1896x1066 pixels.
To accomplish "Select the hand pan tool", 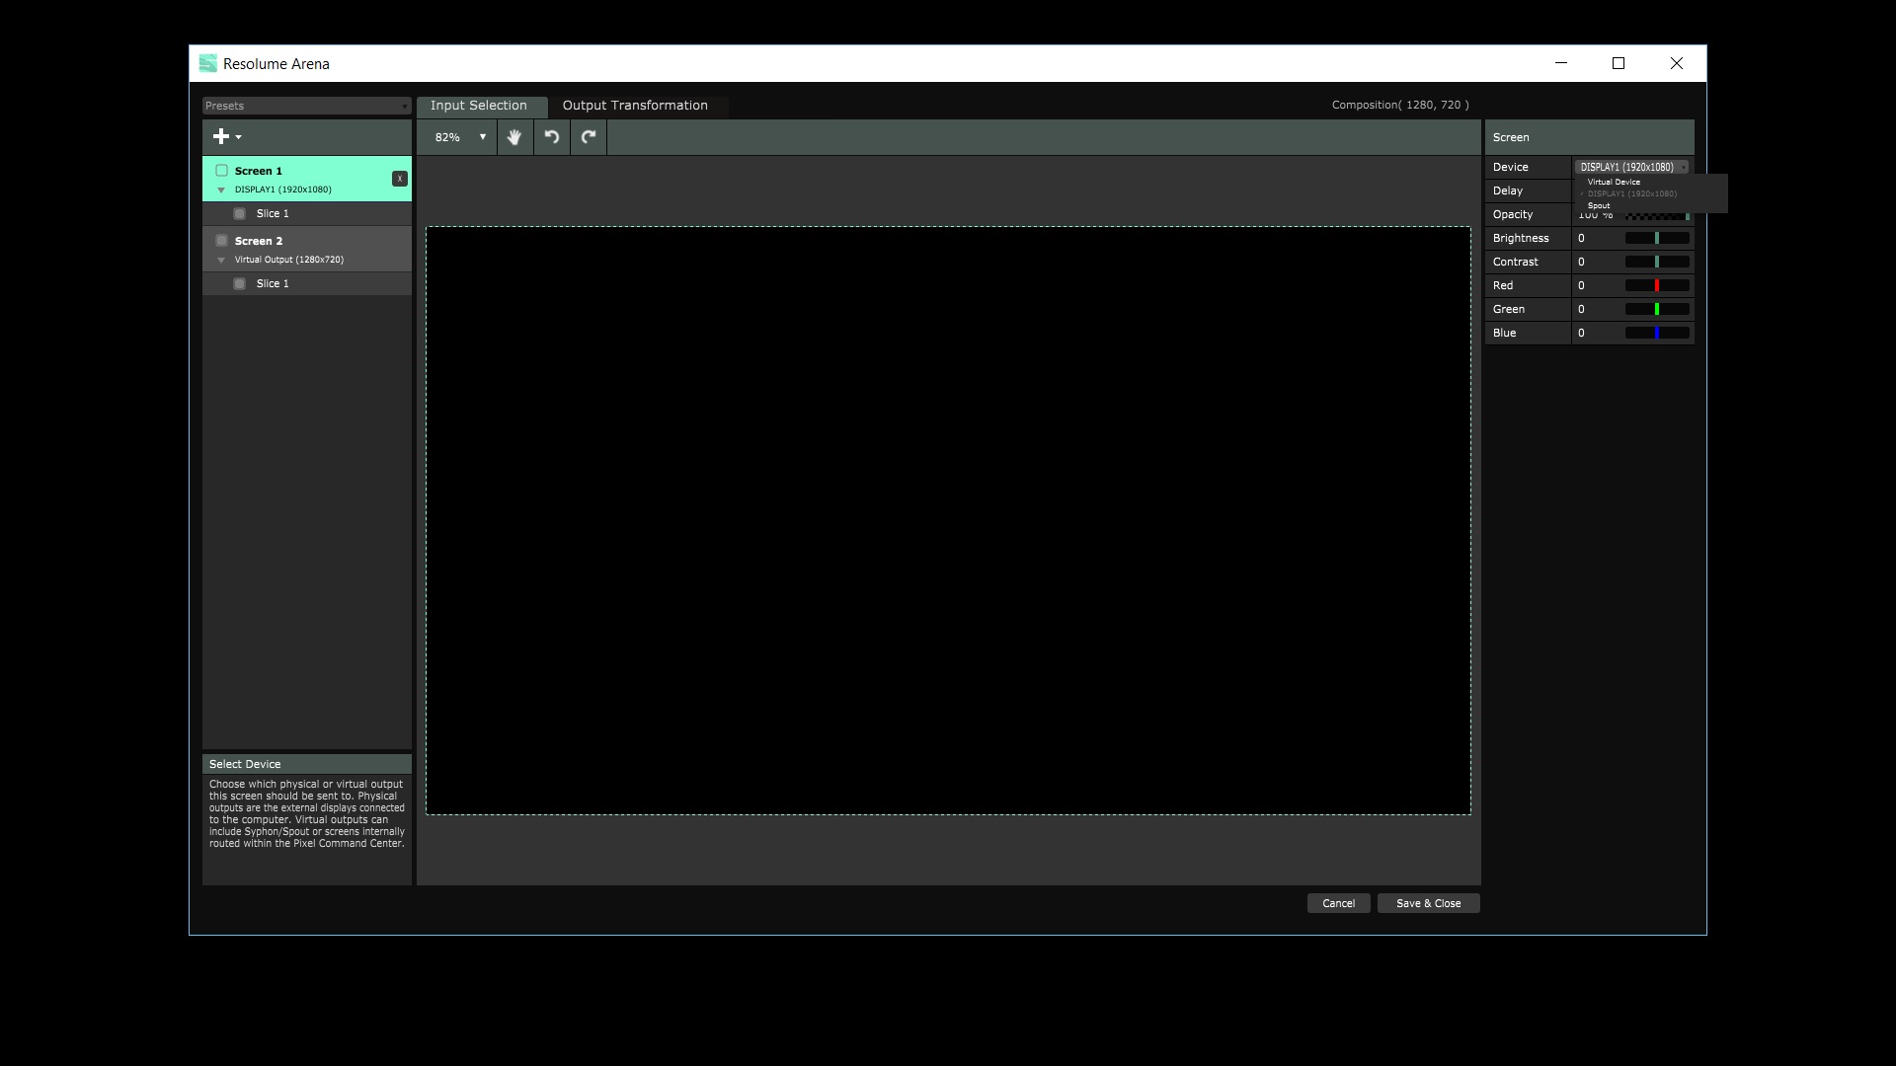I will point(514,137).
